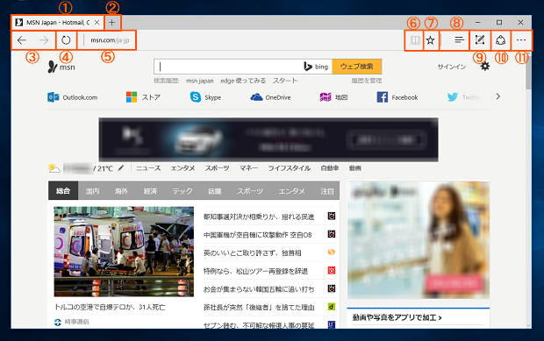Image resolution: width=544 pixels, height=341 pixels.
Task: Open headline トルコの空港で自爆テロか、31人死亡
Action: click(x=110, y=307)
